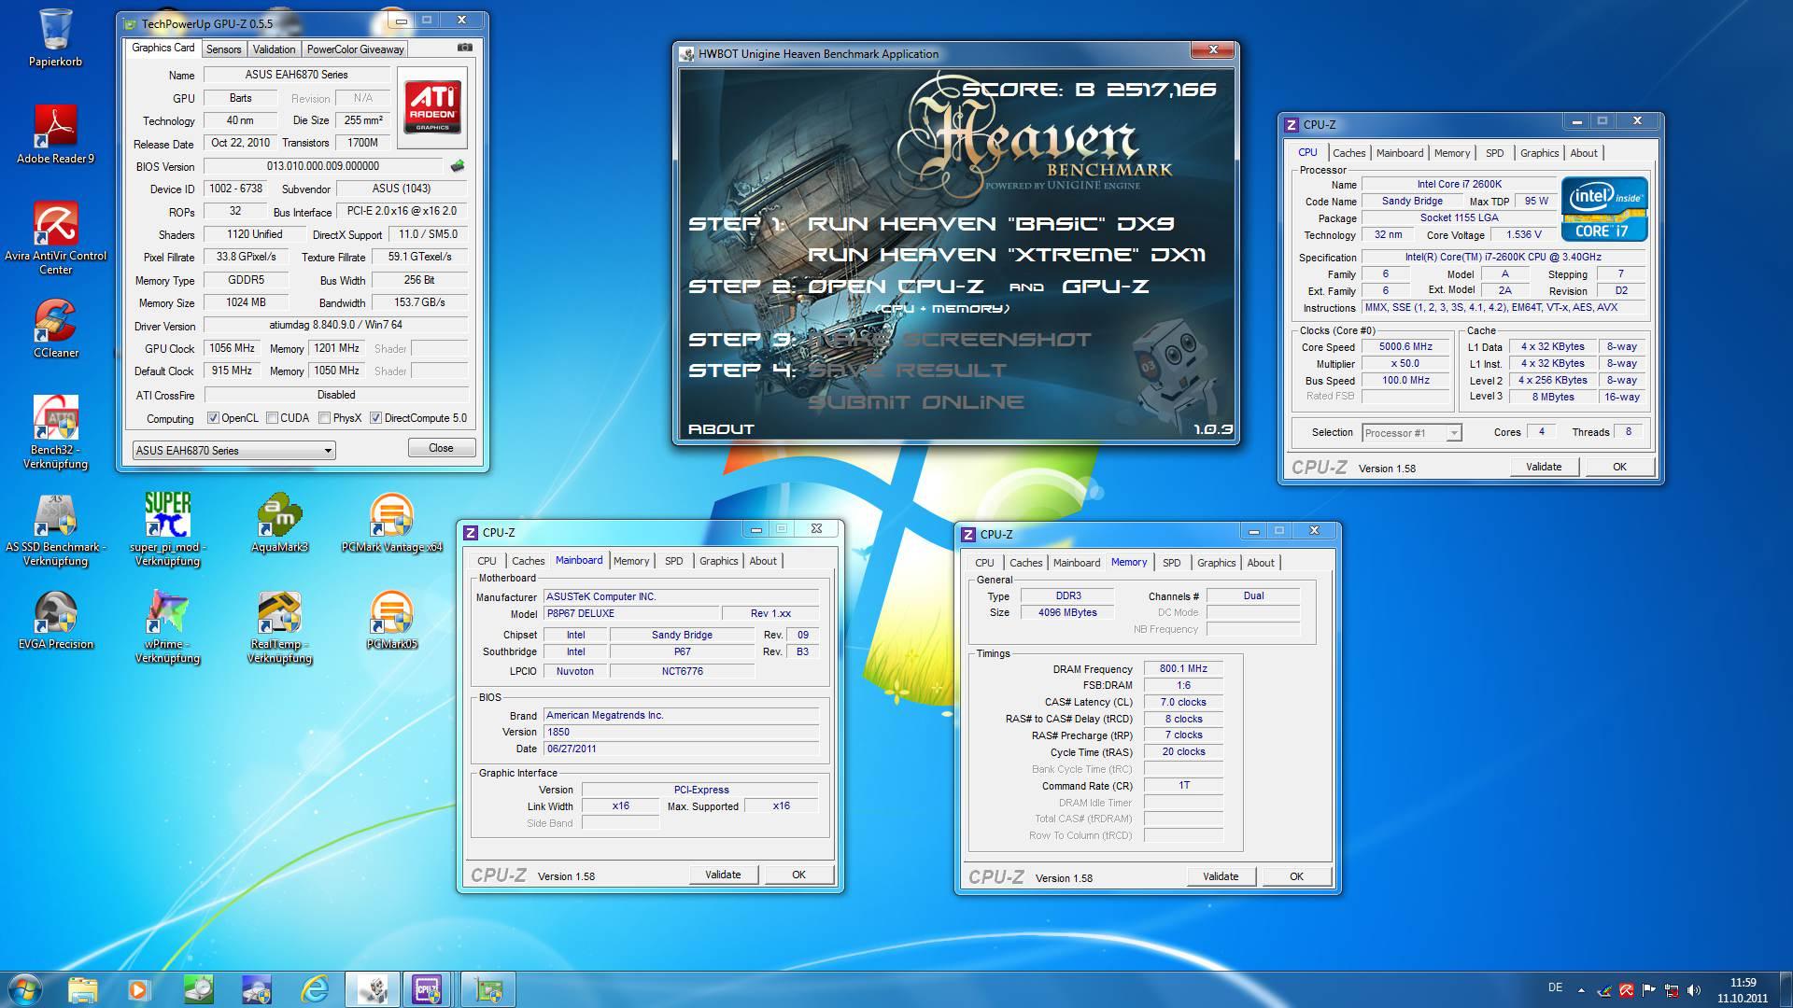Open the volume speaker tray icon
Screen dimensions: 1793x1008
[1694, 990]
